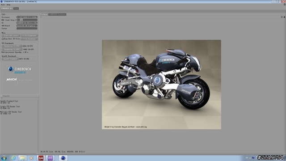Run the OpenGL Standard benchmark
Image resolution: width=286 pixels, height=161 pixels.
tap(10, 59)
